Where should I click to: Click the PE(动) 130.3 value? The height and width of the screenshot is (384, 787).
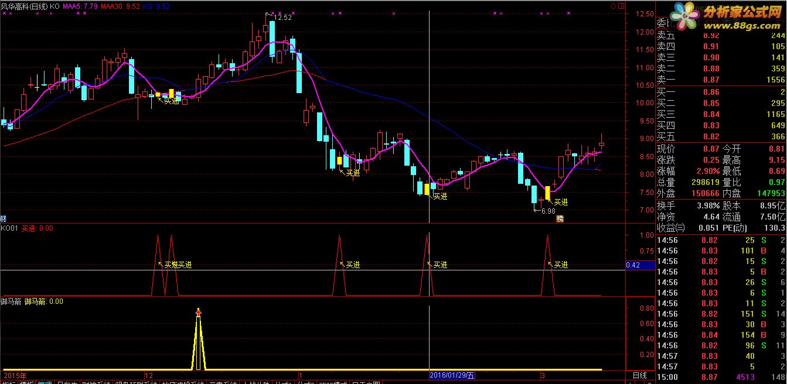pos(774,228)
